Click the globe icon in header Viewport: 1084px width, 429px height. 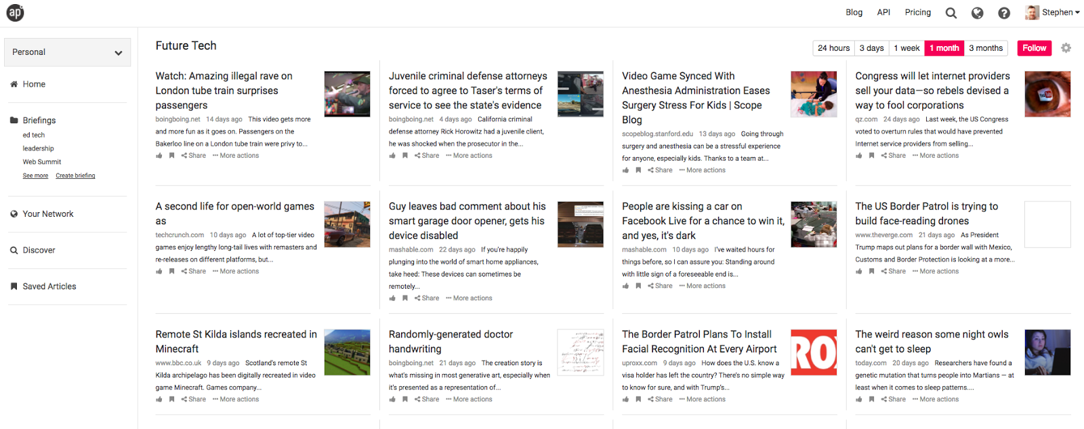[x=977, y=13]
